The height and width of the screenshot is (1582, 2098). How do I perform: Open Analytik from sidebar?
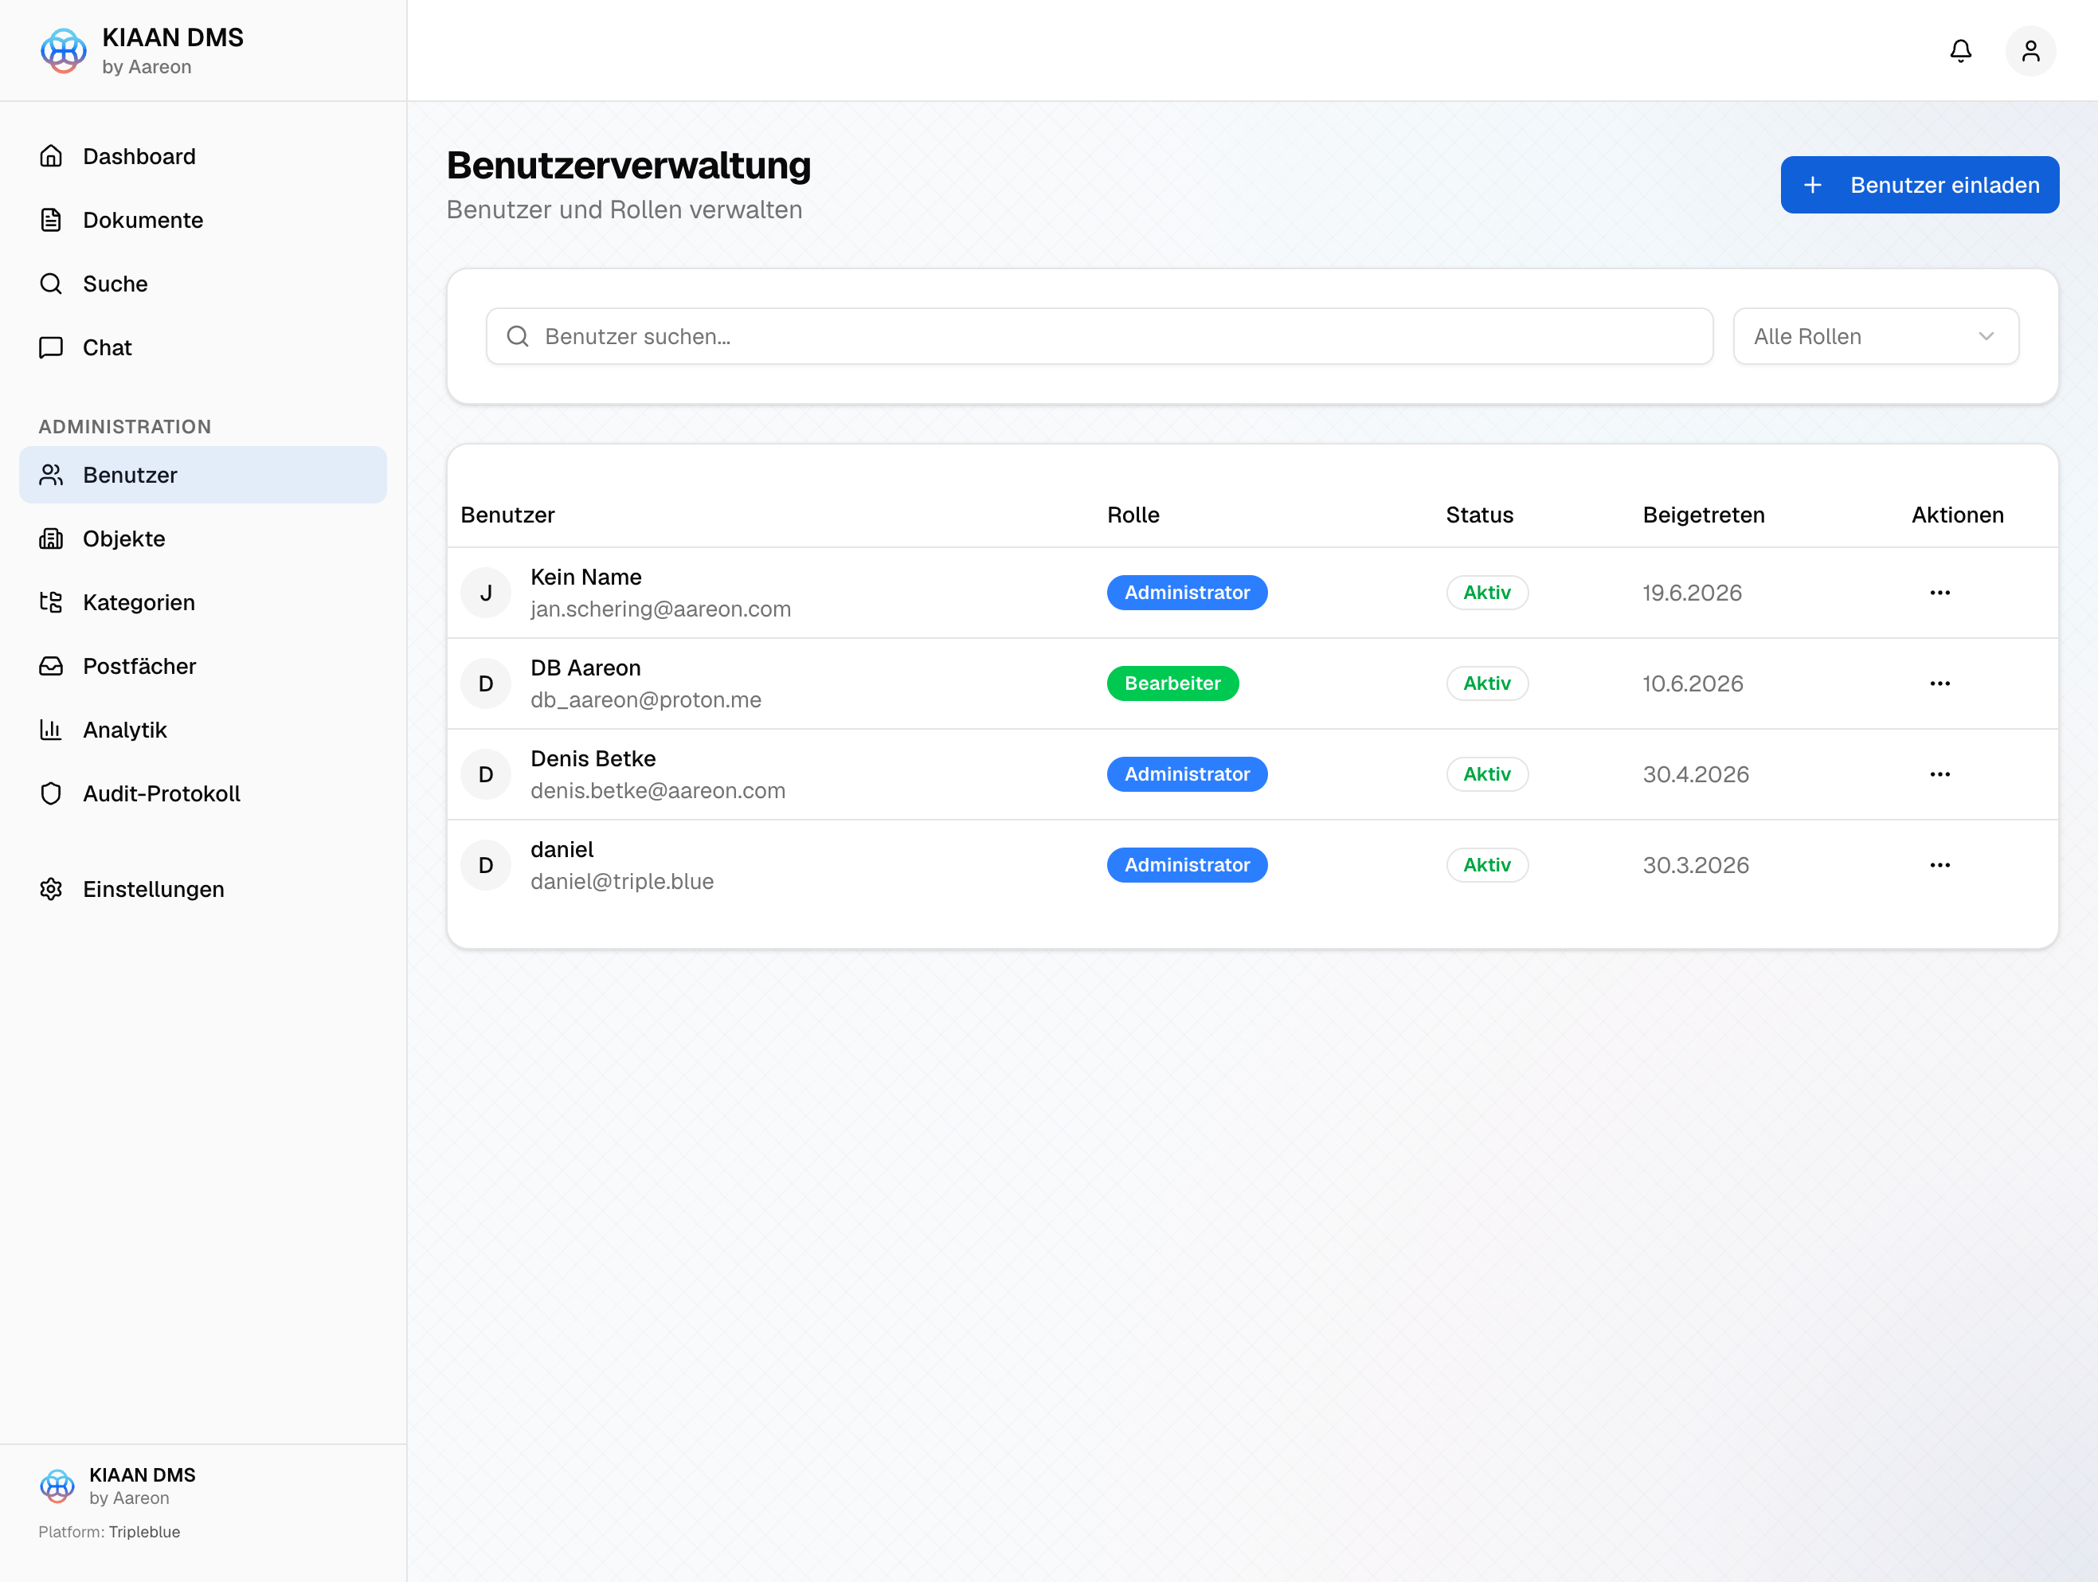[203, 730]
